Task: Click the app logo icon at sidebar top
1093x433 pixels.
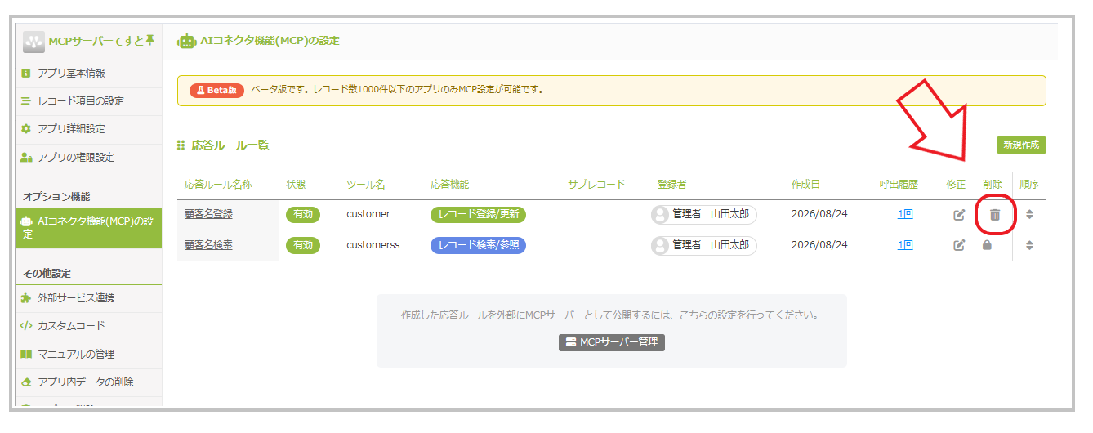Action: coord(33,42)
